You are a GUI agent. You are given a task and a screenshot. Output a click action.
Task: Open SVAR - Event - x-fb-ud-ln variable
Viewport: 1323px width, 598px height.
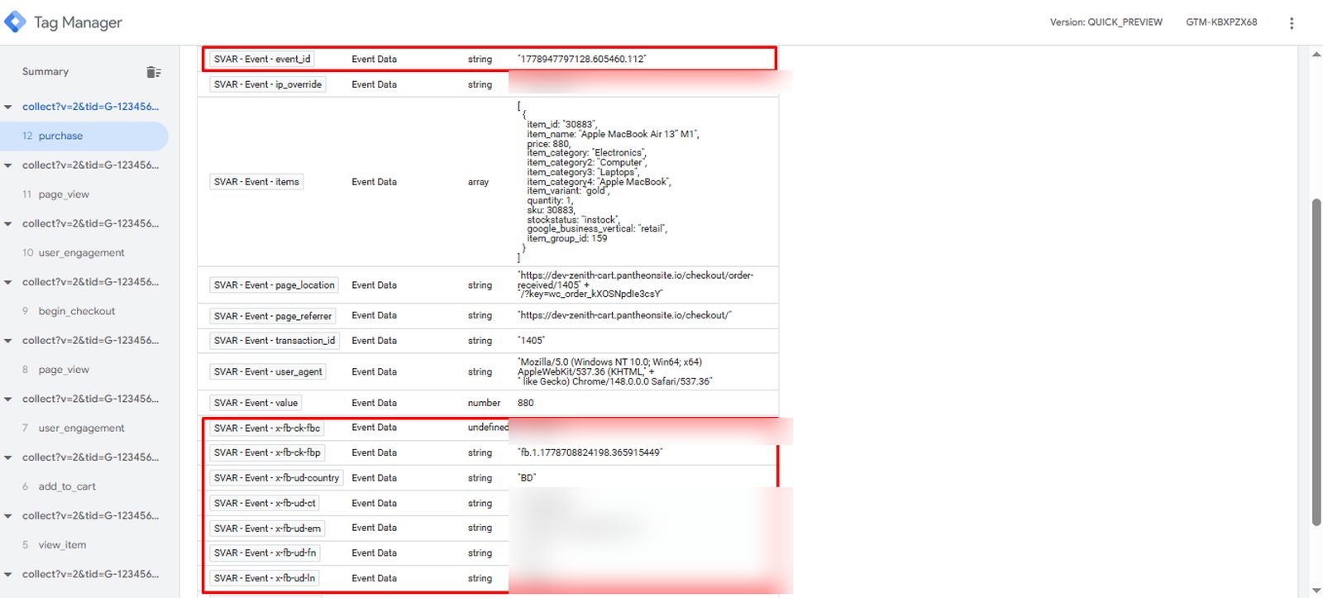coord(265,579)
